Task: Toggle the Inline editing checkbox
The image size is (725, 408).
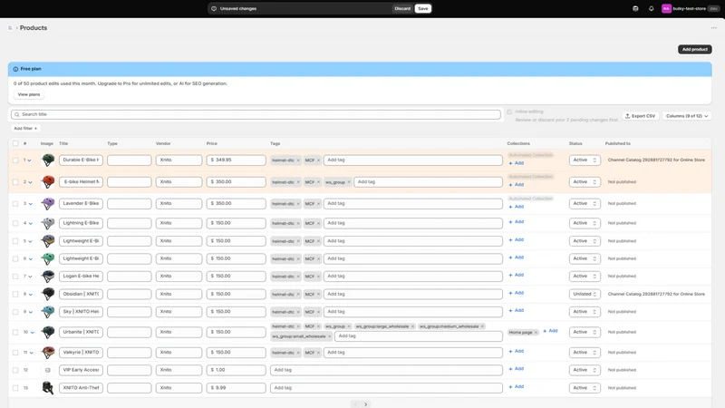Action: pyautogui.click(x=509, y=112)
